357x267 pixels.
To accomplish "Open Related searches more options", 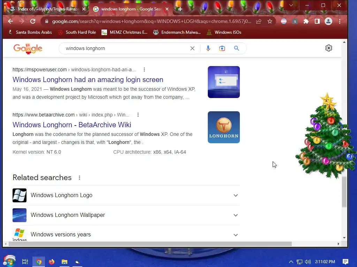I will pyautogui.click(x=79, y=178).
